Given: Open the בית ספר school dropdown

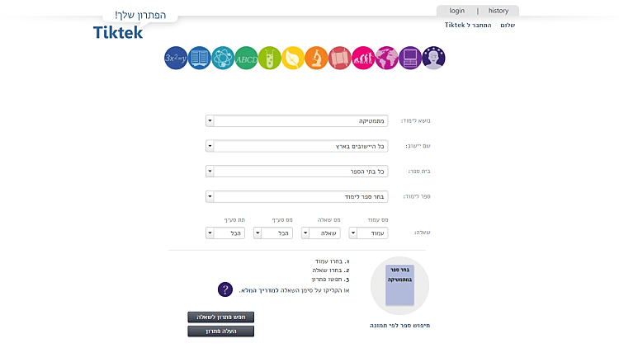Looking at the screenshot, I should pyautogui.click(x=297, y=172).
